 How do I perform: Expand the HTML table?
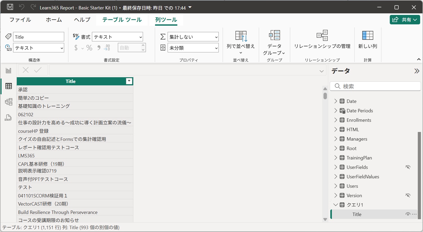pyautogui.click(x=336, y=129)
